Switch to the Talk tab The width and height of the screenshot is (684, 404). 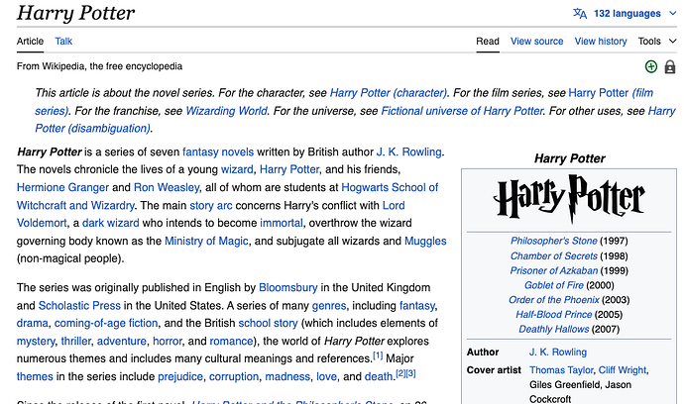pos(63,41)
